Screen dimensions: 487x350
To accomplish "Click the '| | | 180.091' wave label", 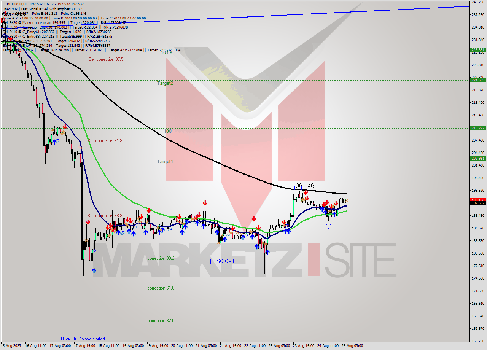I will click(x=219, y=261).
